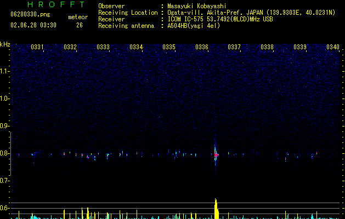Image resolution: width=345 pixels, height=219 pixels.
Task: Click the A504HB(yagi 4el) antenna text
Action: click(194, 26)
